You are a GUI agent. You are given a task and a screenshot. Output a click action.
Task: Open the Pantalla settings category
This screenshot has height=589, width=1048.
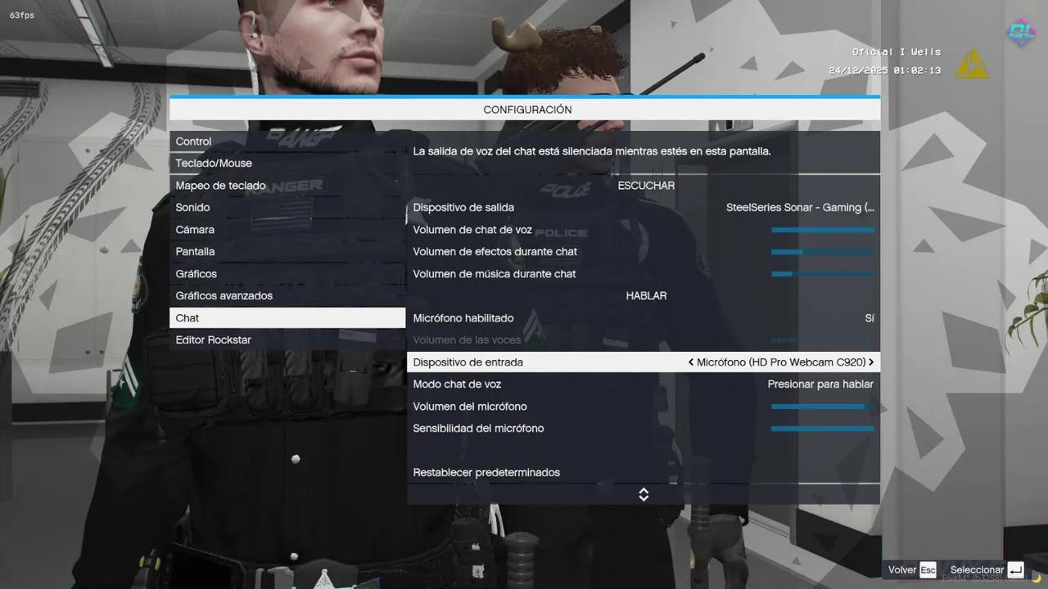click(287, 252)
